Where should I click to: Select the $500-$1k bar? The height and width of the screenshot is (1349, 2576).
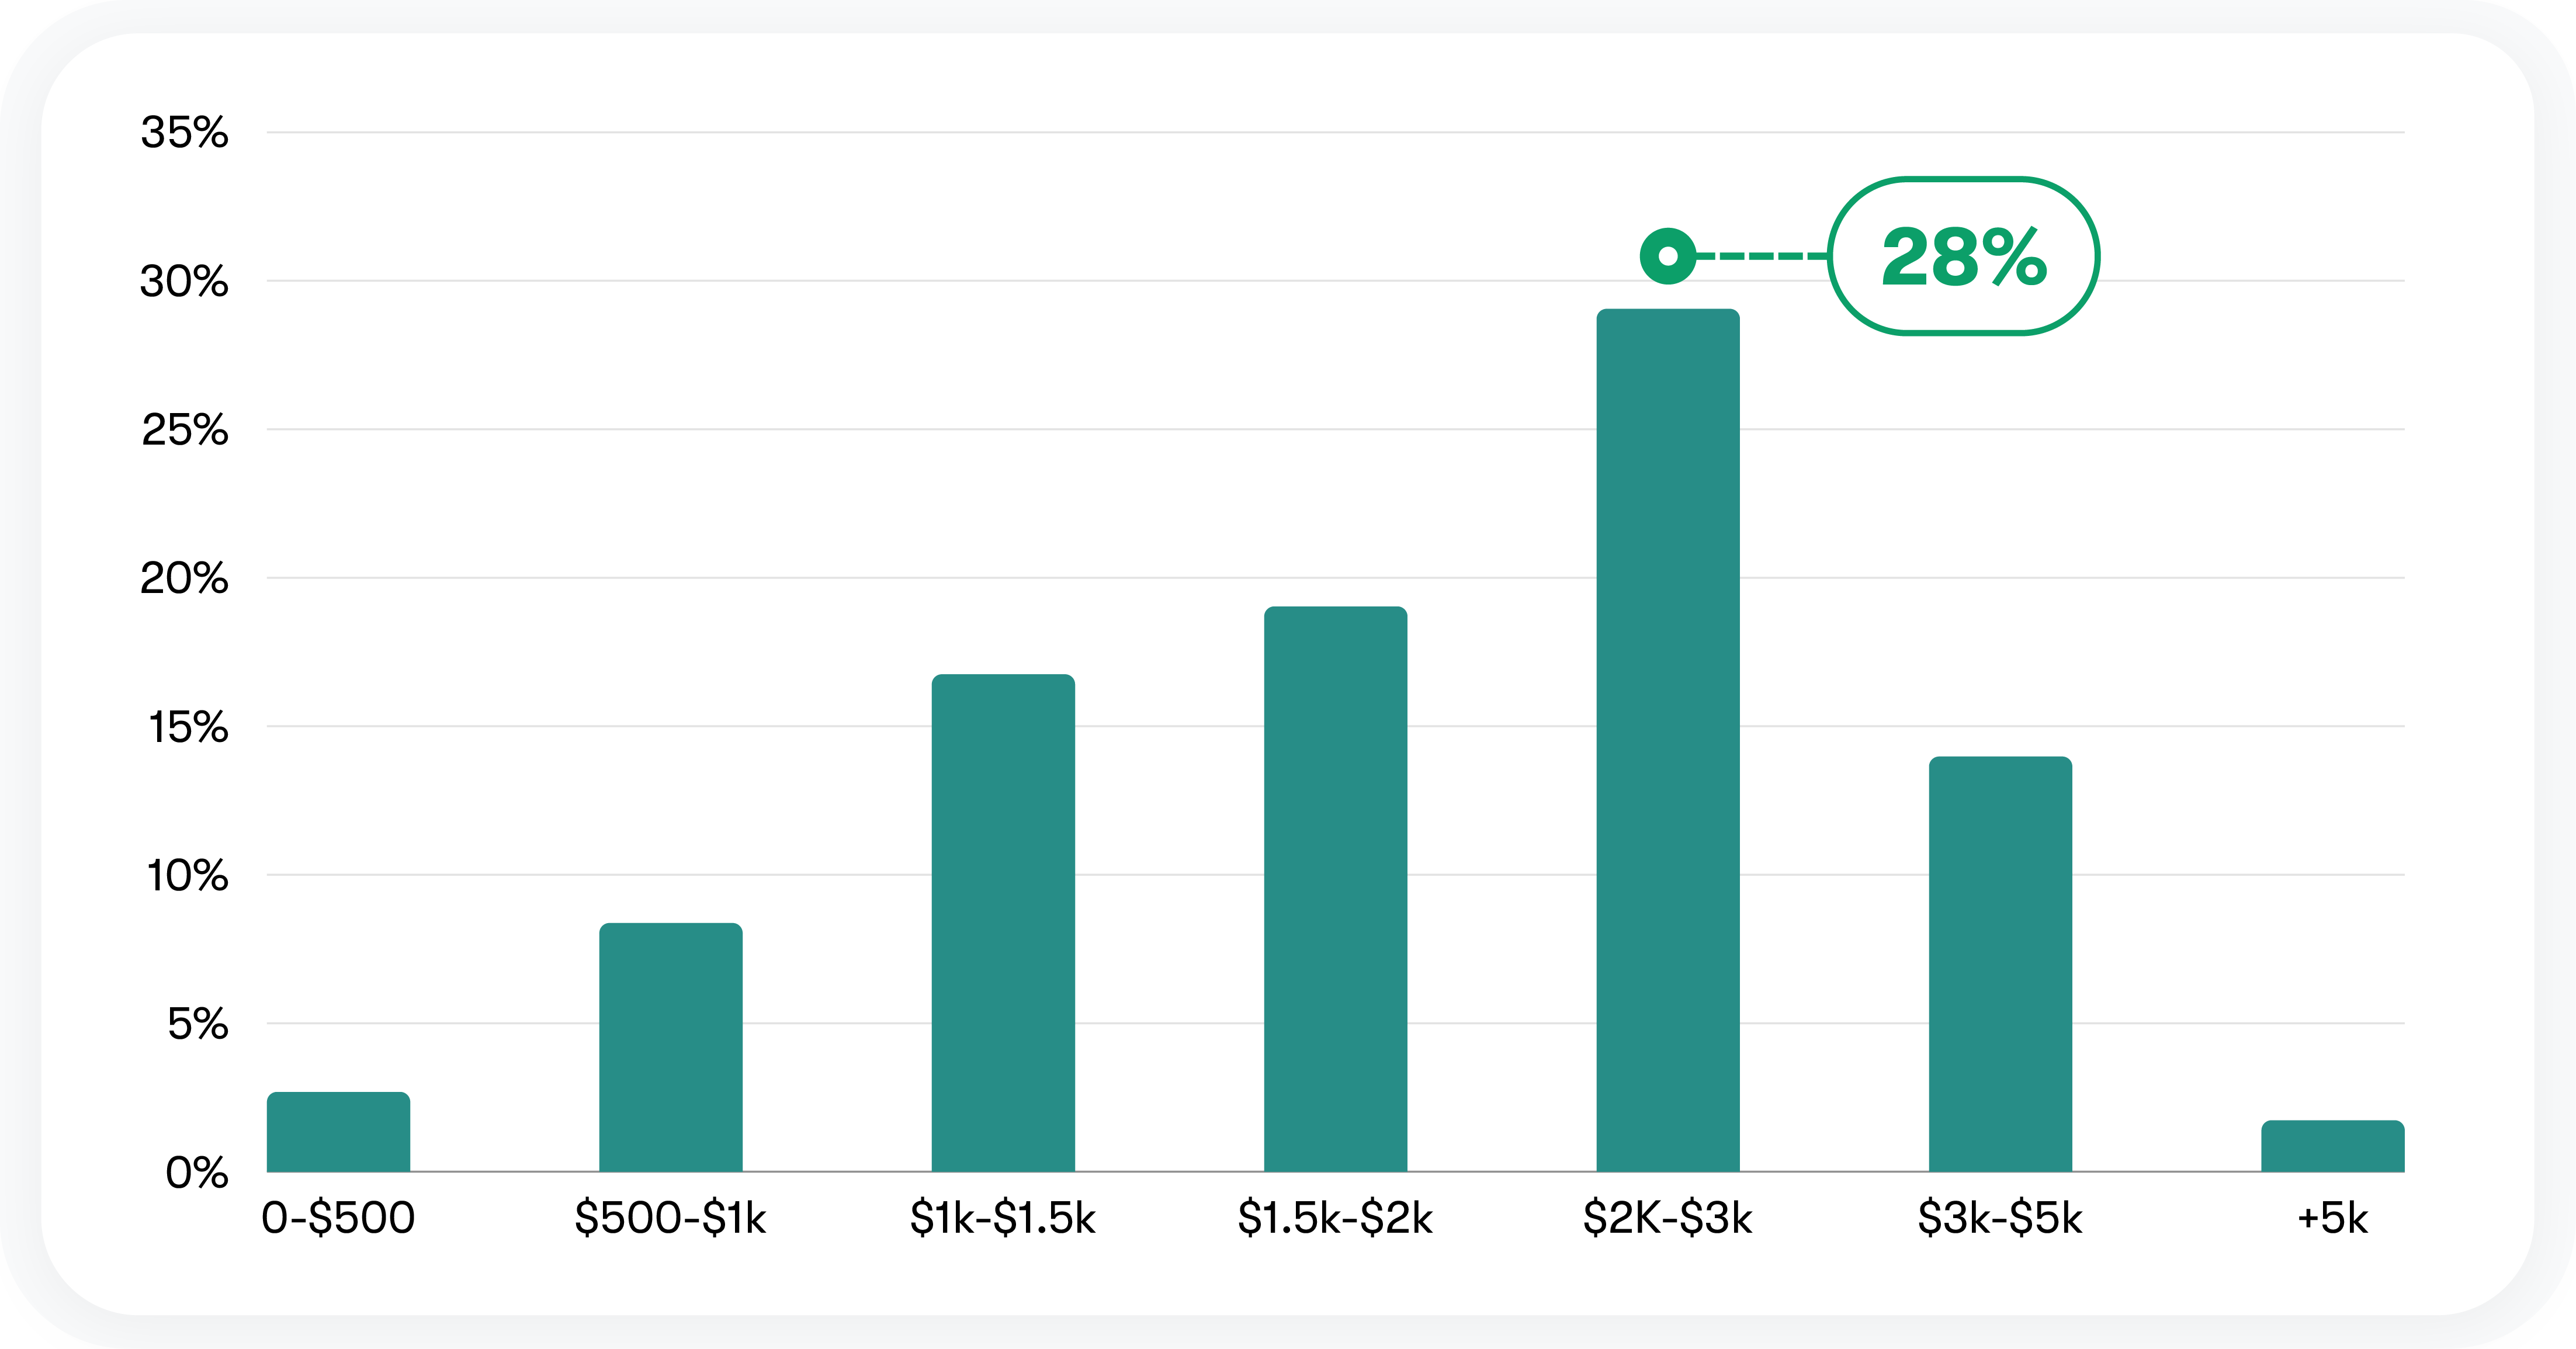tap(670, 1047)
